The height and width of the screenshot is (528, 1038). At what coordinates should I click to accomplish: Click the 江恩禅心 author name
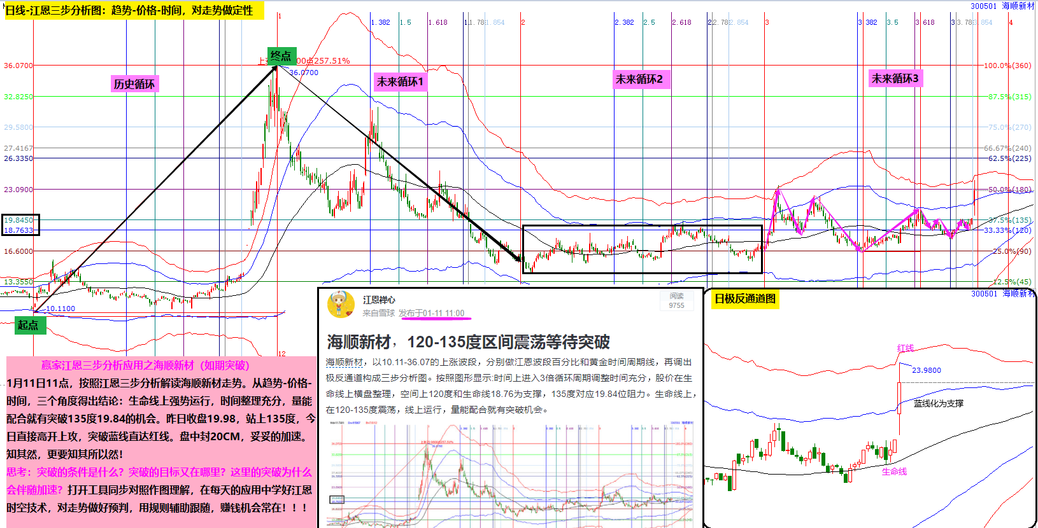coord(379,300)
